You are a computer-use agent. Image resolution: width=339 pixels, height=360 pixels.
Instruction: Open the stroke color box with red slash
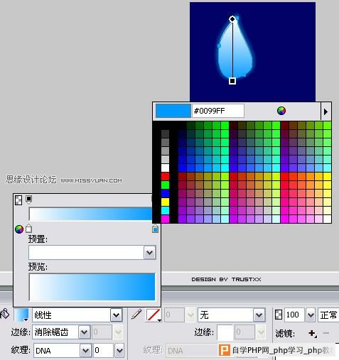click(x=154, y=315)
